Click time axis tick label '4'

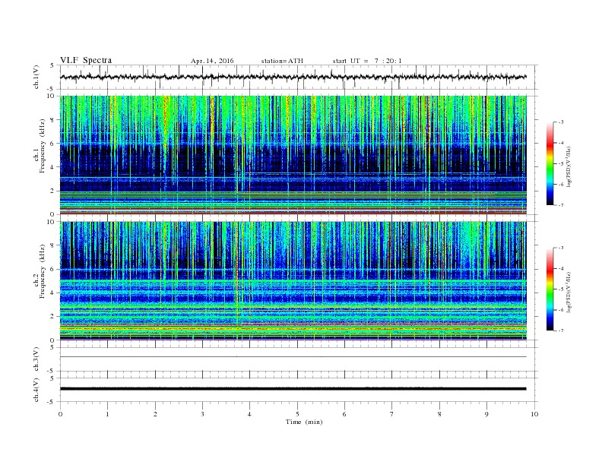pos(250,414)
